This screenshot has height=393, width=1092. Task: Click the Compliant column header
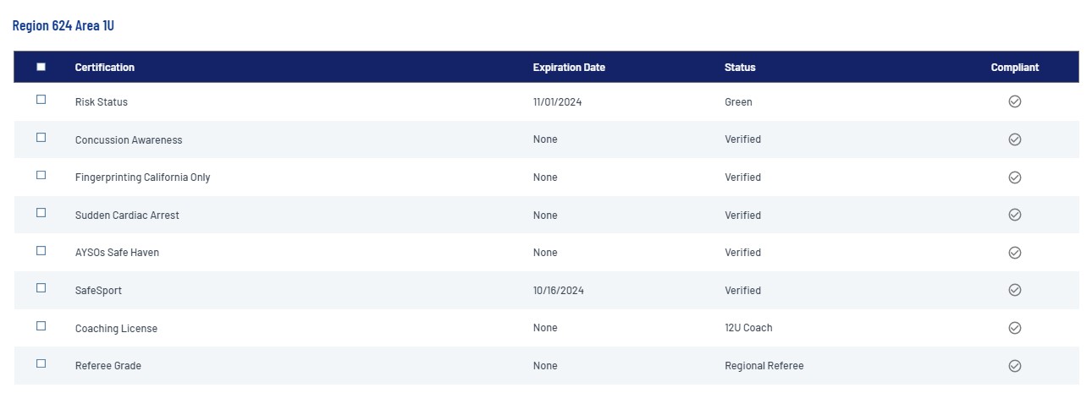(1015, 68)
